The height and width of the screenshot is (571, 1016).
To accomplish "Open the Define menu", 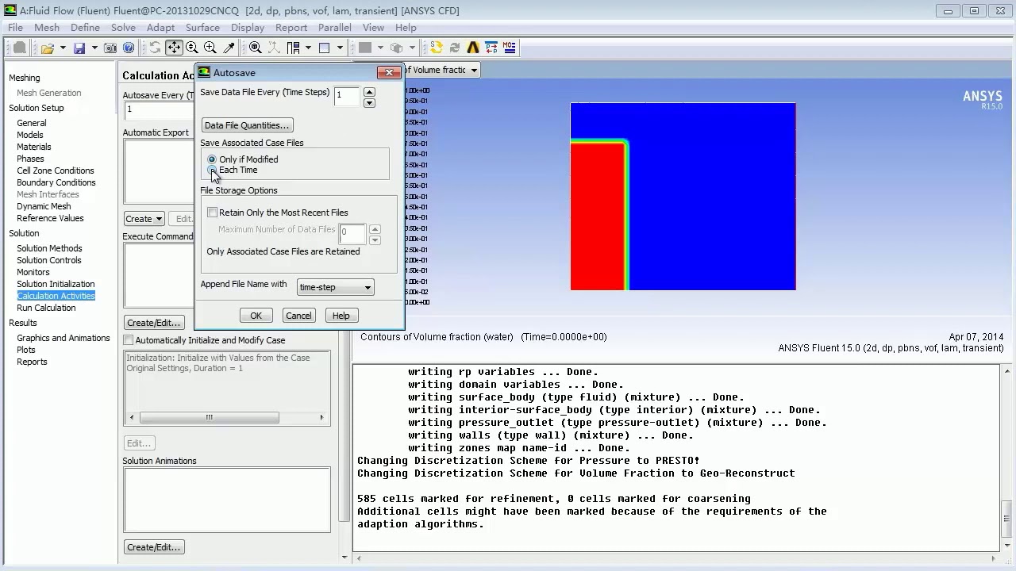I will click(85, 27).
